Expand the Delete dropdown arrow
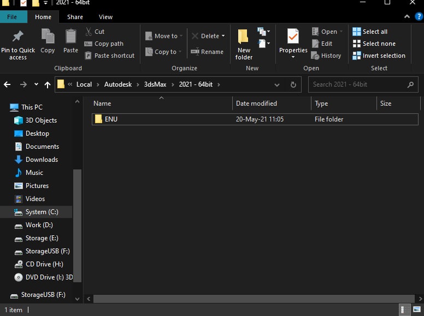Screen dimensions: 424x316 [223, 36]
